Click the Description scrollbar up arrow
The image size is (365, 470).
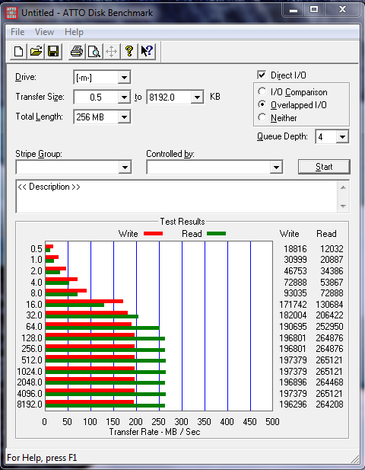[343, 187]
